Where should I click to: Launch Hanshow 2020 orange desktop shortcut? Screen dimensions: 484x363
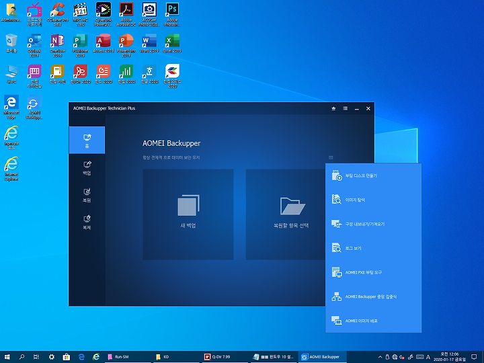coord(104,75)
